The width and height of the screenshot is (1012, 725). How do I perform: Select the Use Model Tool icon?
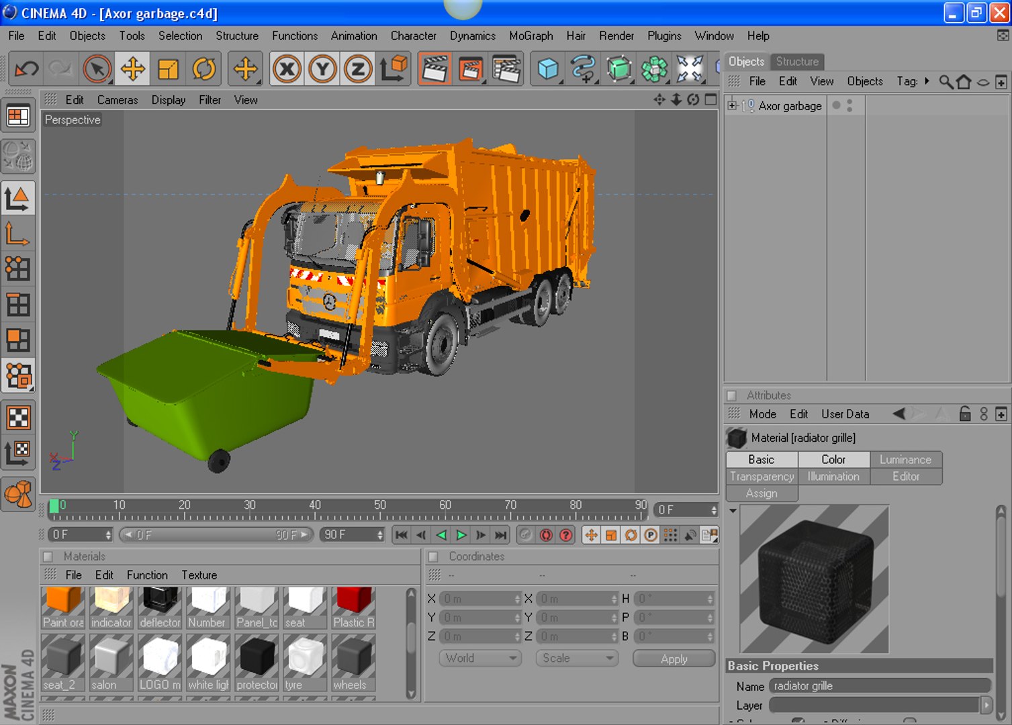(x=18, y=198)
